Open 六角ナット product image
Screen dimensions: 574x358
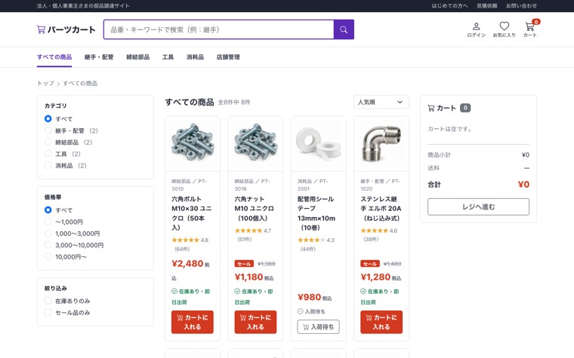pos(255,144)
